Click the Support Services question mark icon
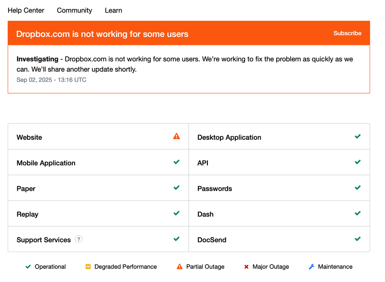Viewport: 385px width, 282px height. click(78, 239)
